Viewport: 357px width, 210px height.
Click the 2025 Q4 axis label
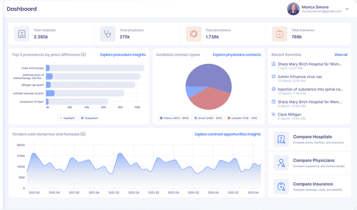[x=253, y=192]
